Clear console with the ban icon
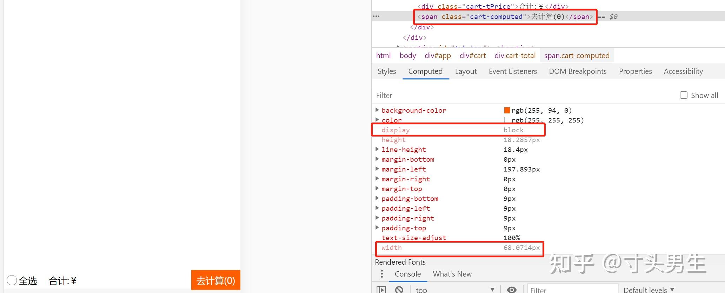725x293 pixels. click(399, 289)
